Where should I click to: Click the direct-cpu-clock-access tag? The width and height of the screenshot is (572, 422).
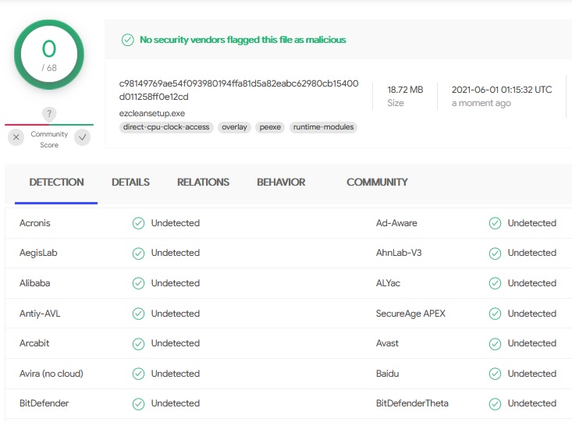[x=166, y=127]
